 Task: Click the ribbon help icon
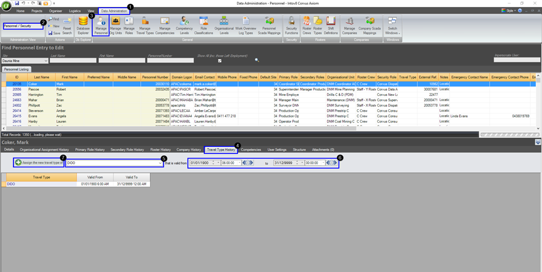click(x=520, y=10)
